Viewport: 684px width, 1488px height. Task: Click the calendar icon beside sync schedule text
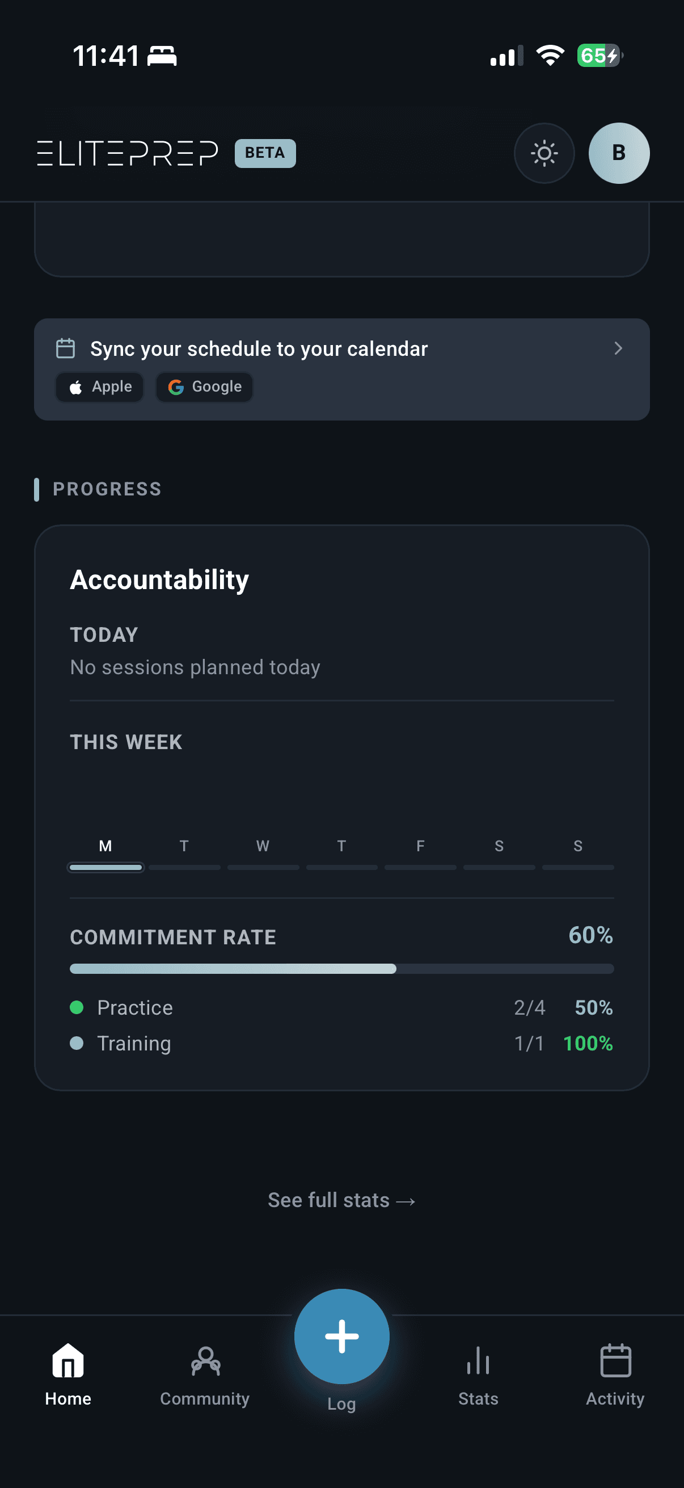[65, 348]
